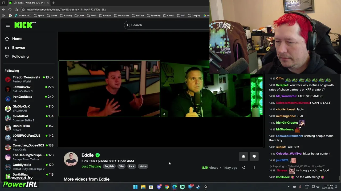Click the browser home button
The image size is (341, 191).
(x=16, y=10)
